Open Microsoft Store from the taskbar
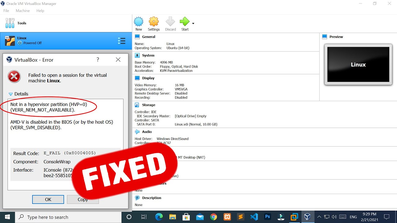 pyautogui.click(x=186, y=217)
